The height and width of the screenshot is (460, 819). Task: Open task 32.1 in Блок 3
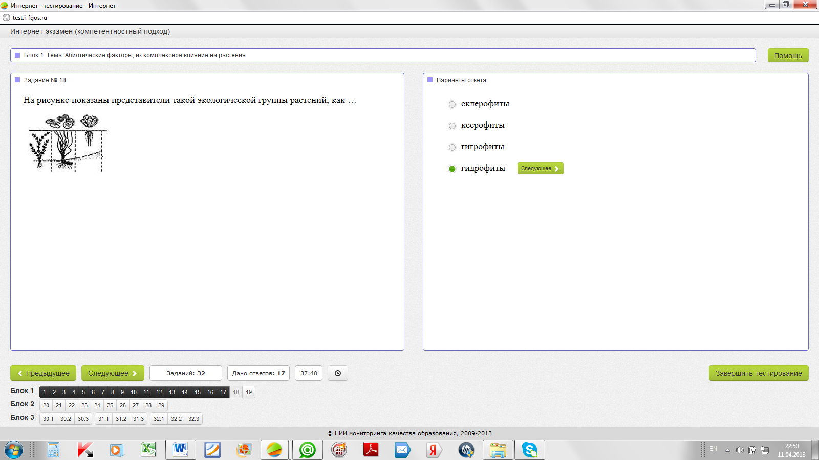[x=159, y=419]
